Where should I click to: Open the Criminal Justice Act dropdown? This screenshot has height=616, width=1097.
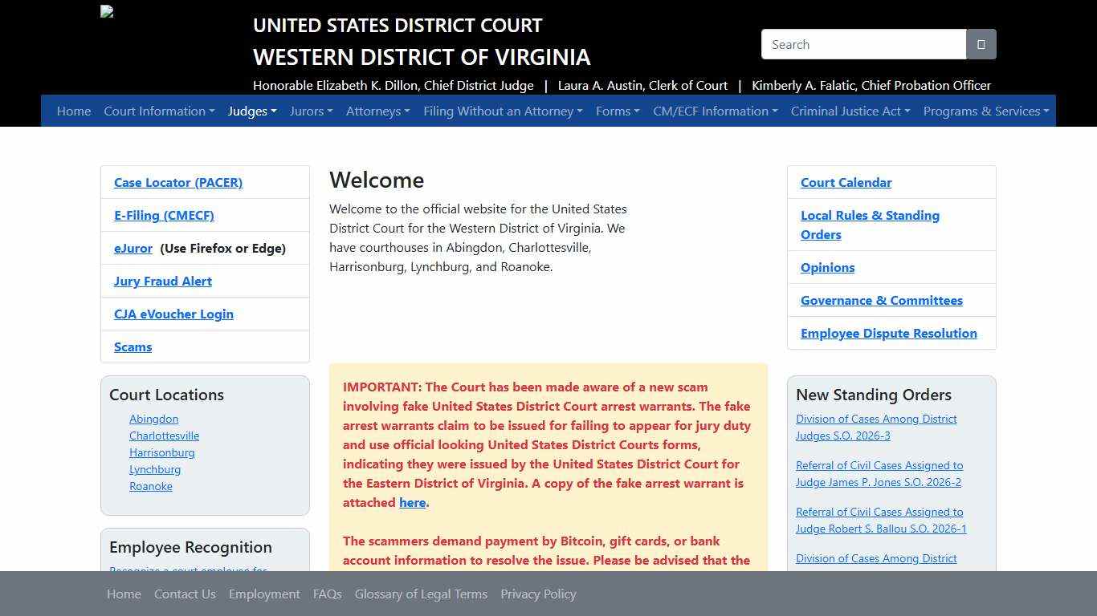849,111
